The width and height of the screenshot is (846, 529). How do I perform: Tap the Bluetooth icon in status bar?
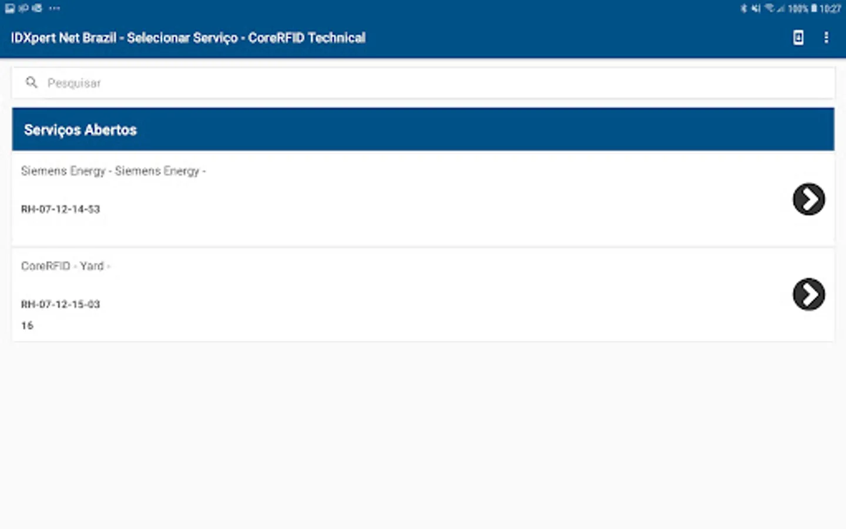click(x=743, y=8)
